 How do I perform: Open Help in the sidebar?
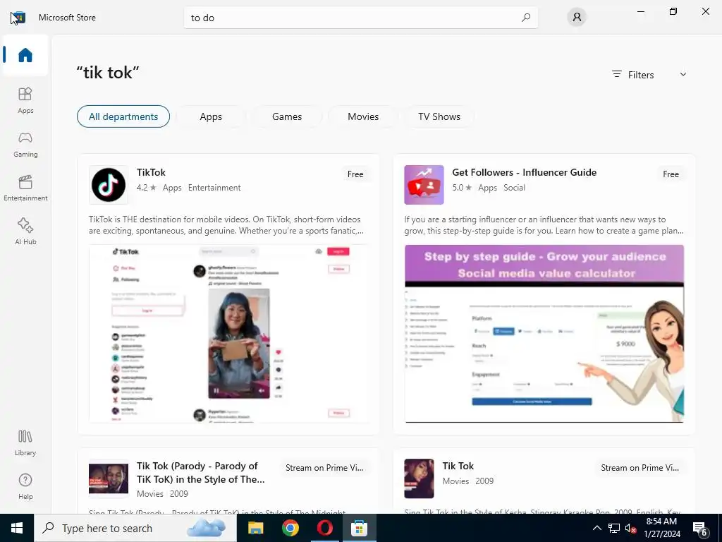click(25, 486)
